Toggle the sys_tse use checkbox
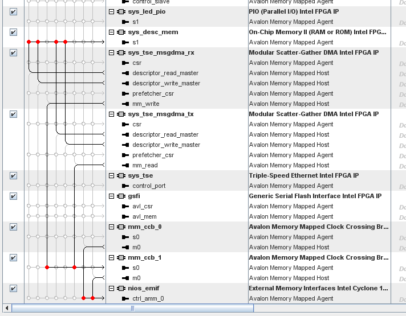The image size is (406, 316). [14, 175]
